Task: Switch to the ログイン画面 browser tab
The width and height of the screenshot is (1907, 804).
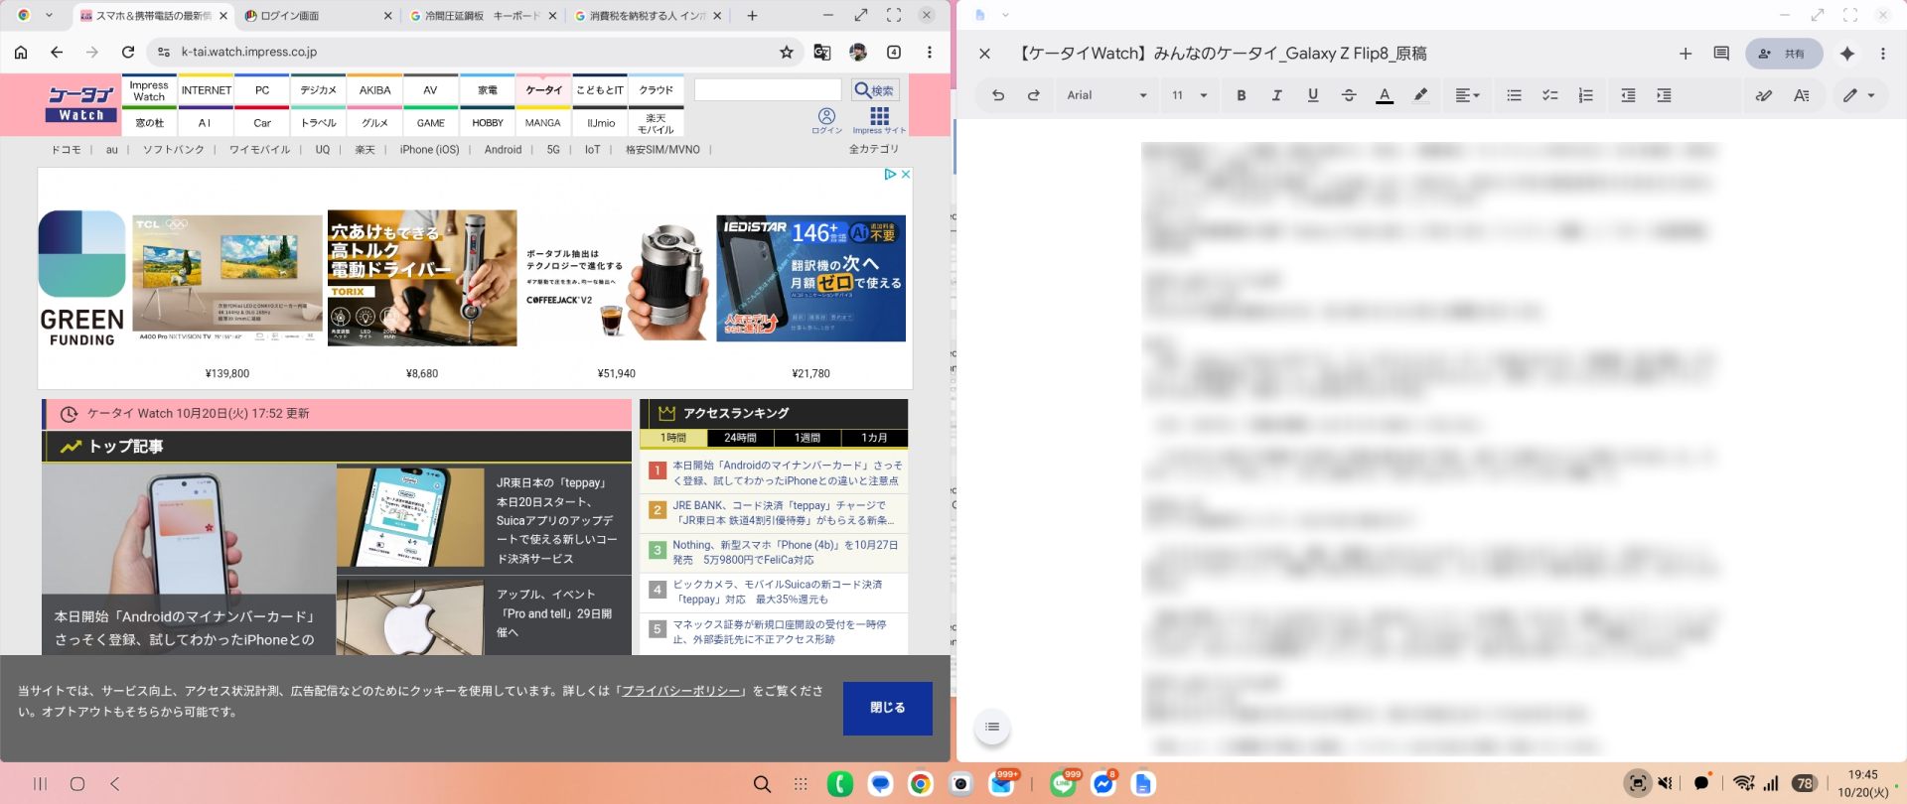Action: click(318, 16)
